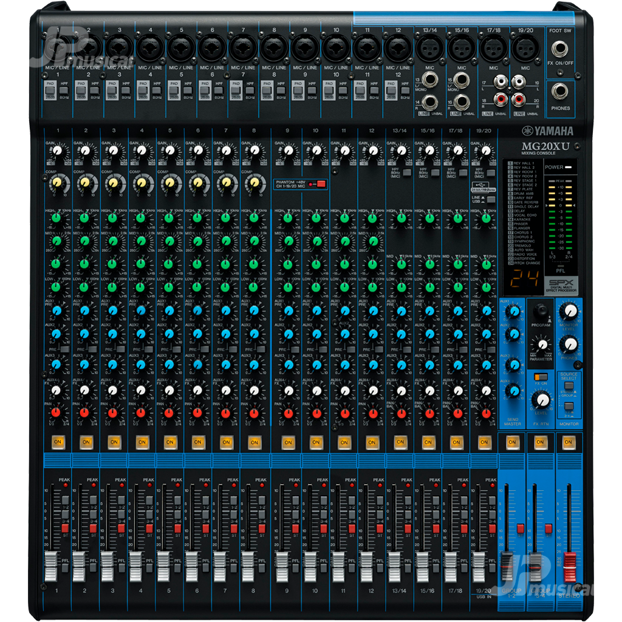This screenshot has width=622, height=622.
Task: Click the POWER indicator light
Action: (569, 168)
